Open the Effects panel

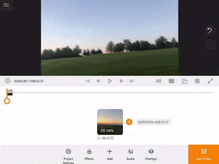tap(89, 155)
